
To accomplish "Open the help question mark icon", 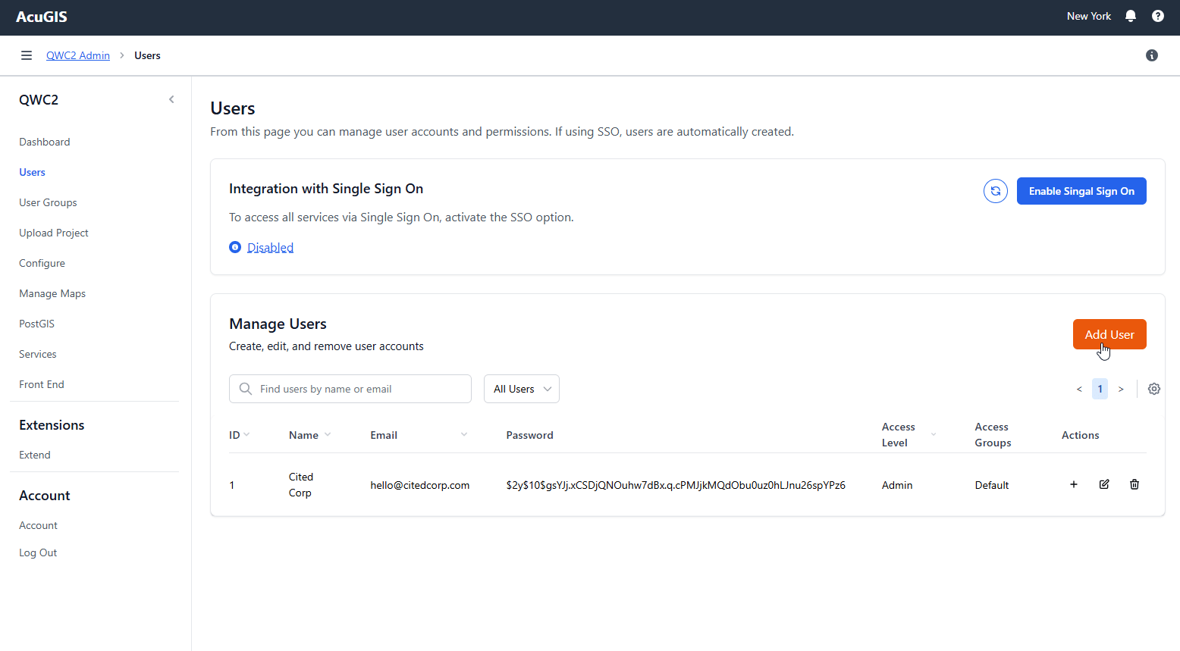I will pyautogui.click(x=1157, y=16).
